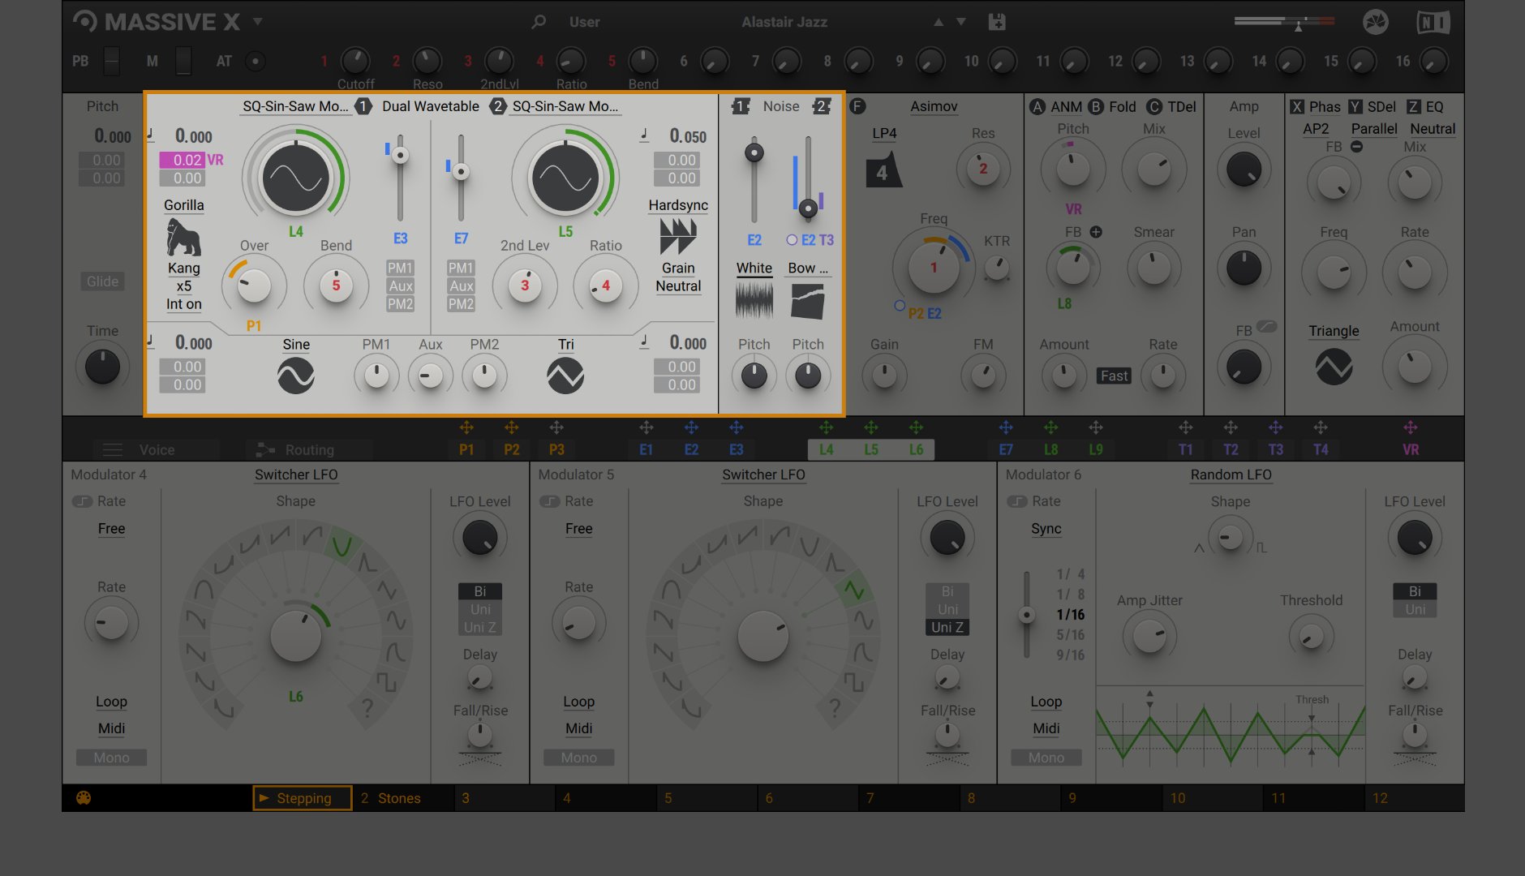1525x876 pixels.
Task: Select the Sine phase modulation waveform icon
Action: pos(296,376)
